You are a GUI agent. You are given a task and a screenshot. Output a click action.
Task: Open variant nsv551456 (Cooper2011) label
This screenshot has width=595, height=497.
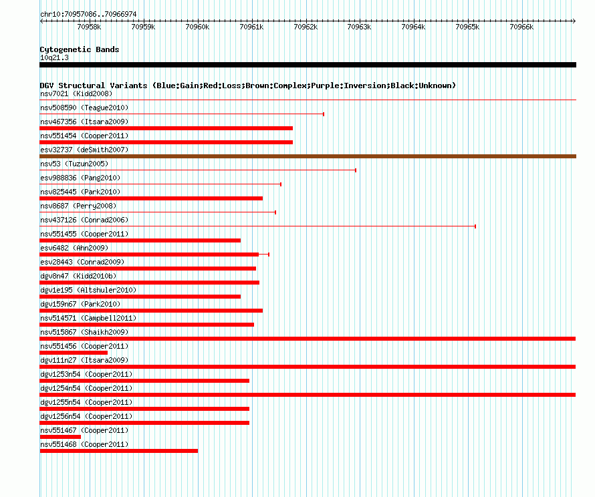pyautogui.click(x=84, y=346)
